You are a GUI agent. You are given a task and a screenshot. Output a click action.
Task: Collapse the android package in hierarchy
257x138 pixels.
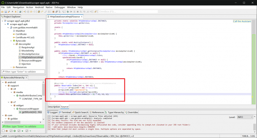[3, 82]
